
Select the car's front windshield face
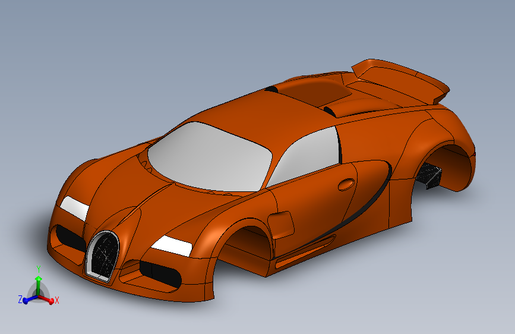[x=210, y=156]
